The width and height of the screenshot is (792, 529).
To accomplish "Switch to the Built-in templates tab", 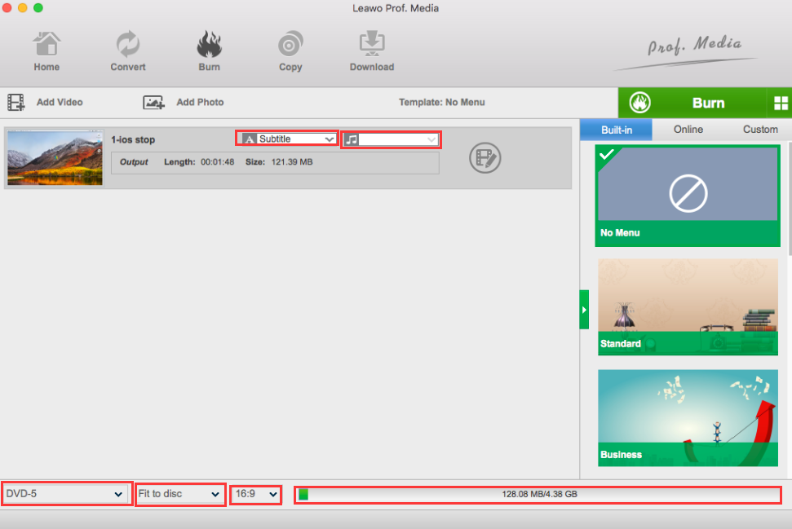I will coord(616,130).
